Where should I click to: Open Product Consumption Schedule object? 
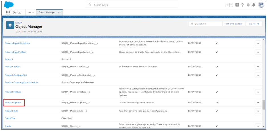21,83
